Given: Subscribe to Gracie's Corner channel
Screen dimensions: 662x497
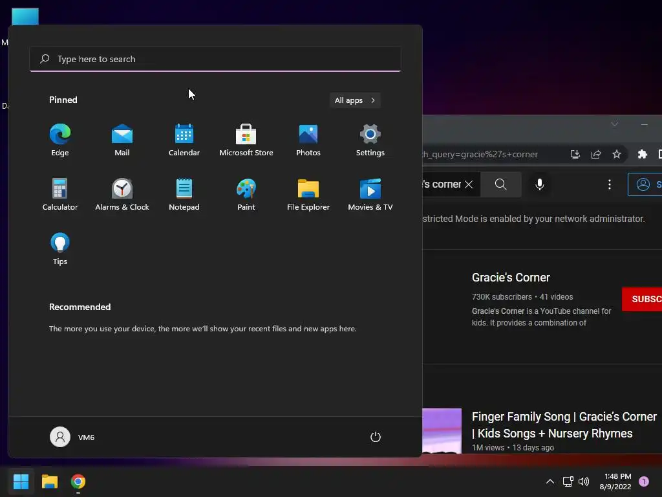Looking at the screenshot, I should coord(642,299).
